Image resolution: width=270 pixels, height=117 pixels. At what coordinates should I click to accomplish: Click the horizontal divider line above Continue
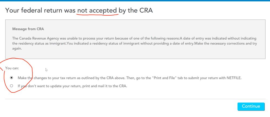135,99
